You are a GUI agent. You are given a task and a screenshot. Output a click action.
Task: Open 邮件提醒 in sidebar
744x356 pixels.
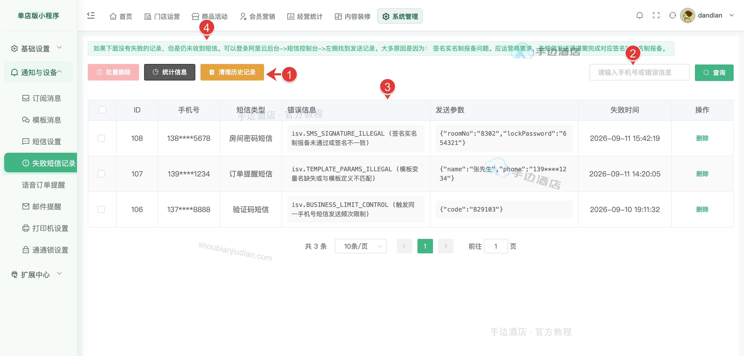41,207
